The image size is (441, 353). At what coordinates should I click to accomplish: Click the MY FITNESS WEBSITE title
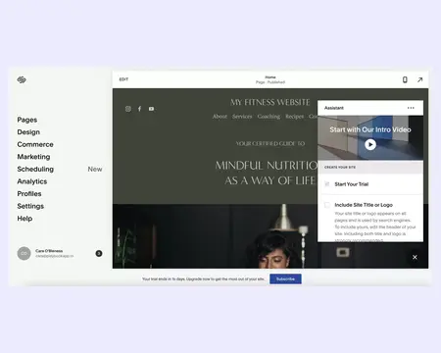[x=270, y=102]
